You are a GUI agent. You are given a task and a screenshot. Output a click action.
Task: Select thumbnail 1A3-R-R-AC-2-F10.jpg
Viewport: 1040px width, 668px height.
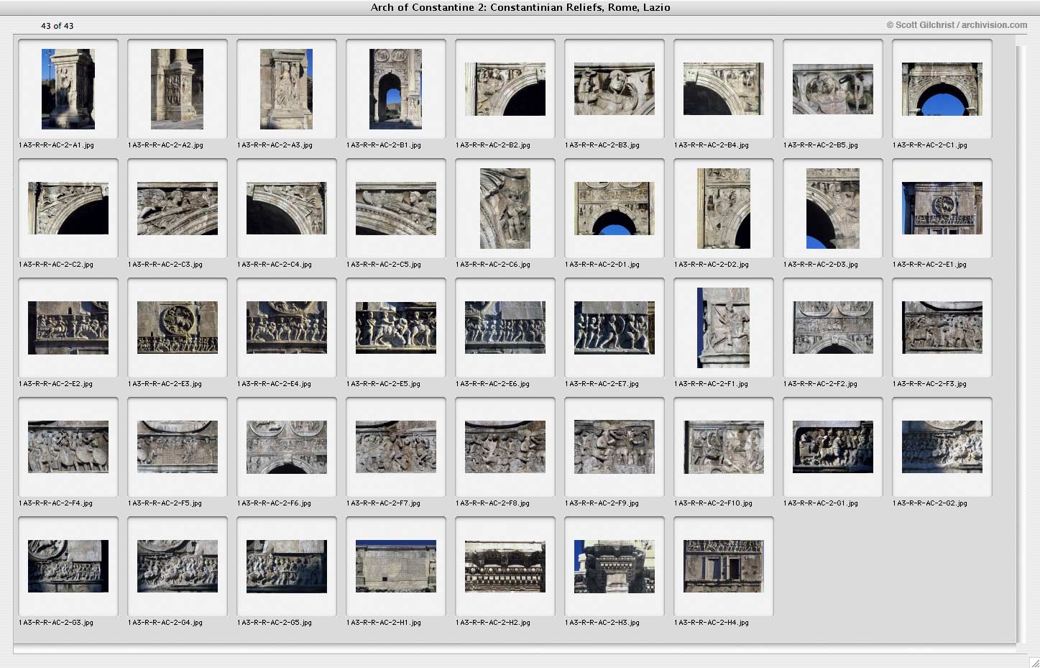[724, 447]
